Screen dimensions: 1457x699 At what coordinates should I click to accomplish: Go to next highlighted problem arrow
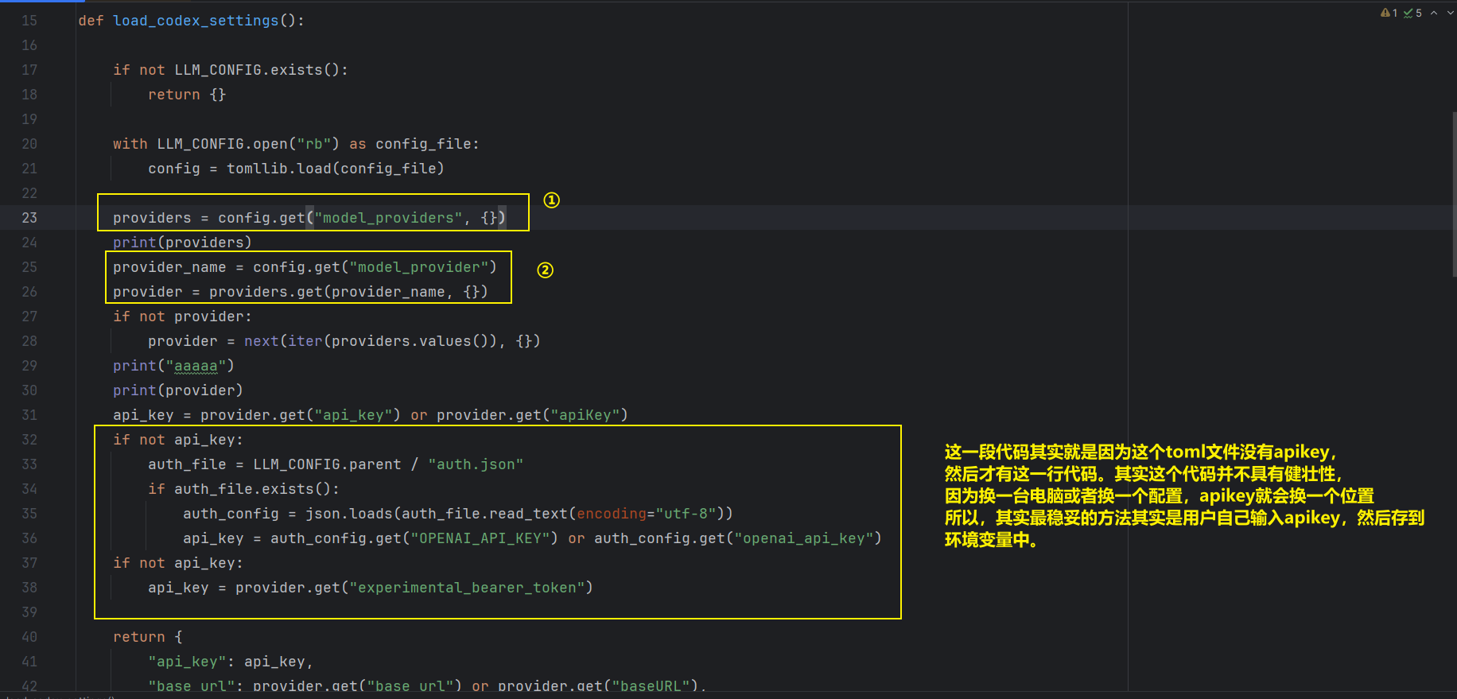click(x=1450, y=13)
